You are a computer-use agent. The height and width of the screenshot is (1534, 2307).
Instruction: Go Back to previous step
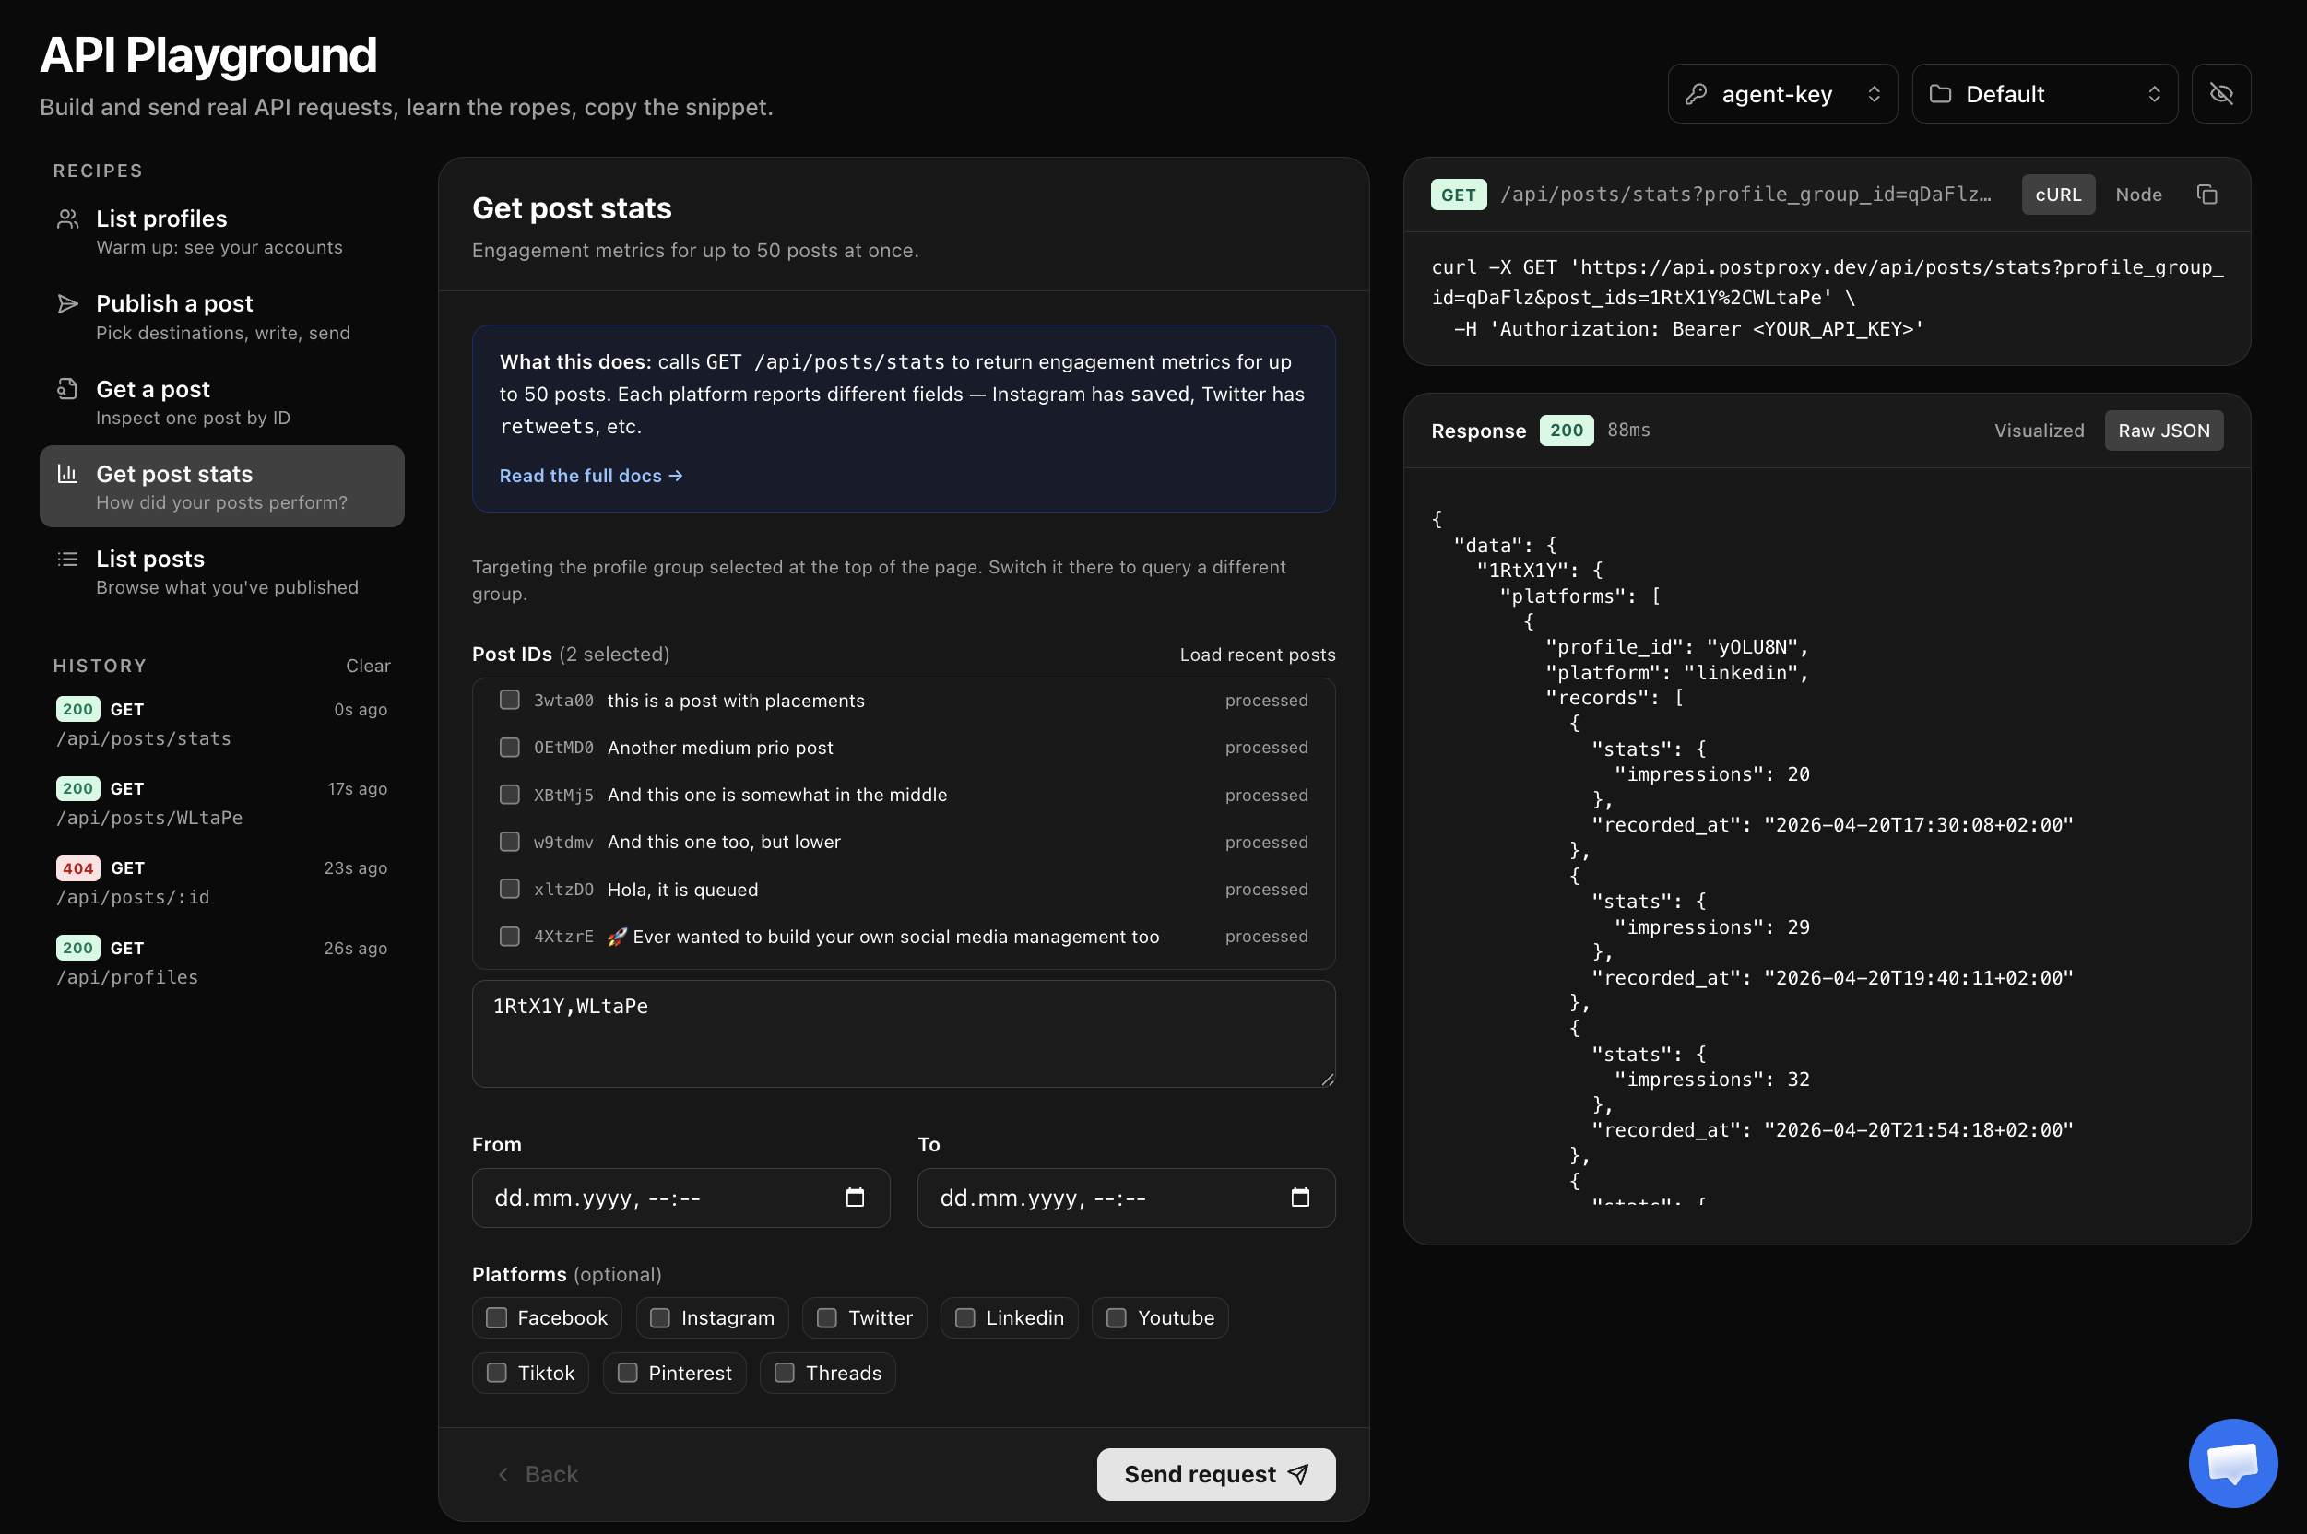pos(538,1474)
